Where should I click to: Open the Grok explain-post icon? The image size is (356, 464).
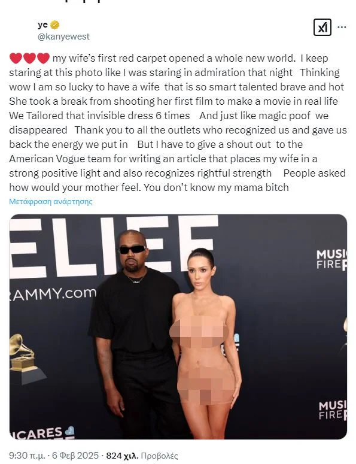pos(322,27)
